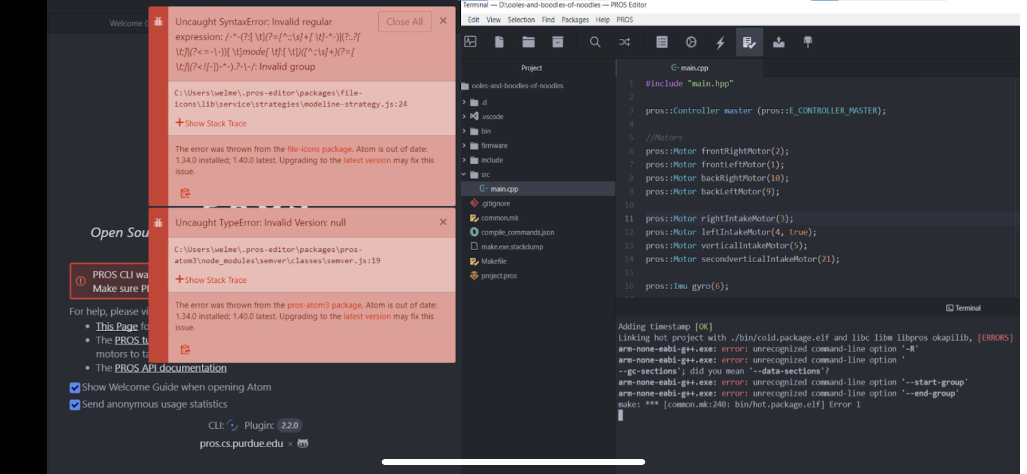Open the pros-atom3 package link

click(x=324, y=305)
